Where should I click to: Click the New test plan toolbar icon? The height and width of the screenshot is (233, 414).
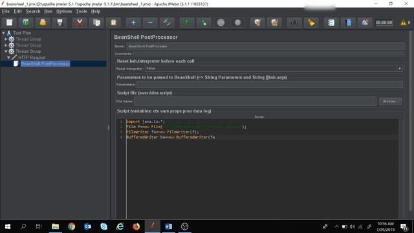point(9,23)
